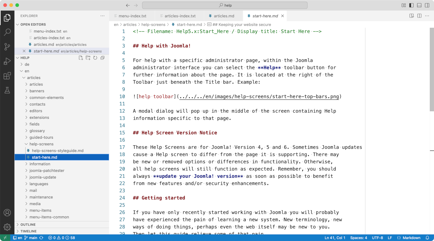Screen dimensions: 434x241
Task: Expand the common-elements folder
Action: [x=62, y=97]
